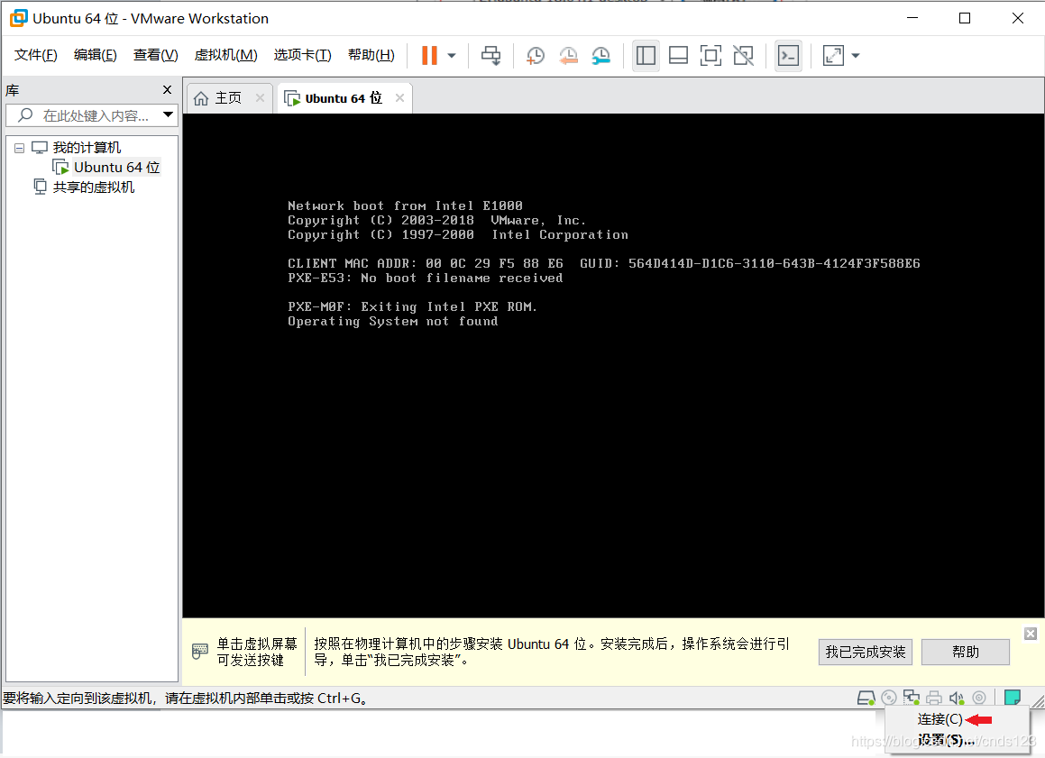1045x758 pixels.
Task: Focus the library search field
Action: tap(92, 115)
